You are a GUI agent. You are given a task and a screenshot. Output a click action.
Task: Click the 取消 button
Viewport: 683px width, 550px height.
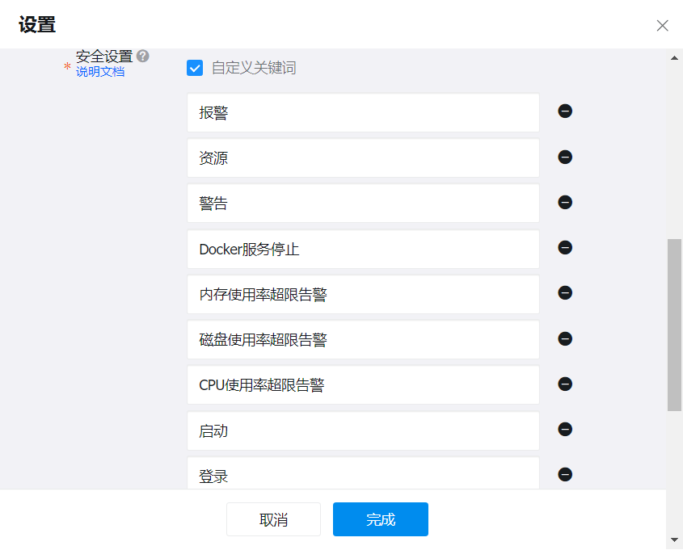(x=273, y=519)
